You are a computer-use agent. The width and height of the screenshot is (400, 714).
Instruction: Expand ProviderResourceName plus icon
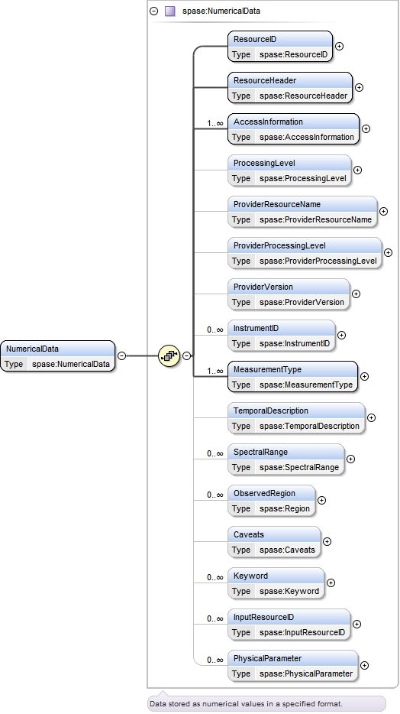click(x=384, y=211)
